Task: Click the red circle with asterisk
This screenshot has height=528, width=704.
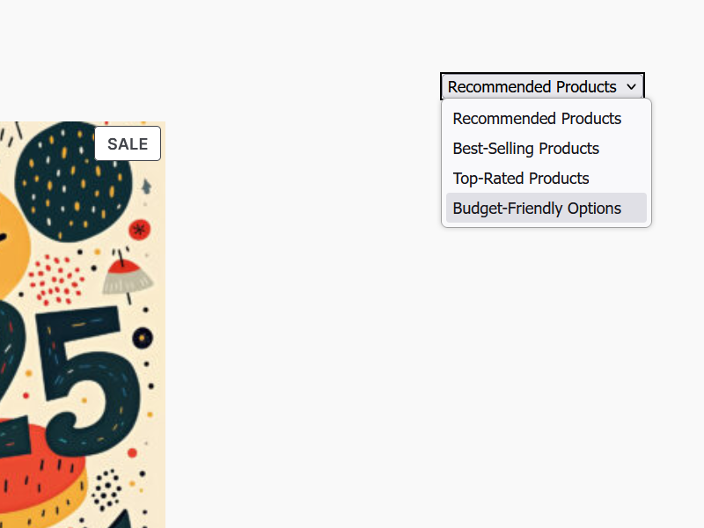Action: (139, 230)
